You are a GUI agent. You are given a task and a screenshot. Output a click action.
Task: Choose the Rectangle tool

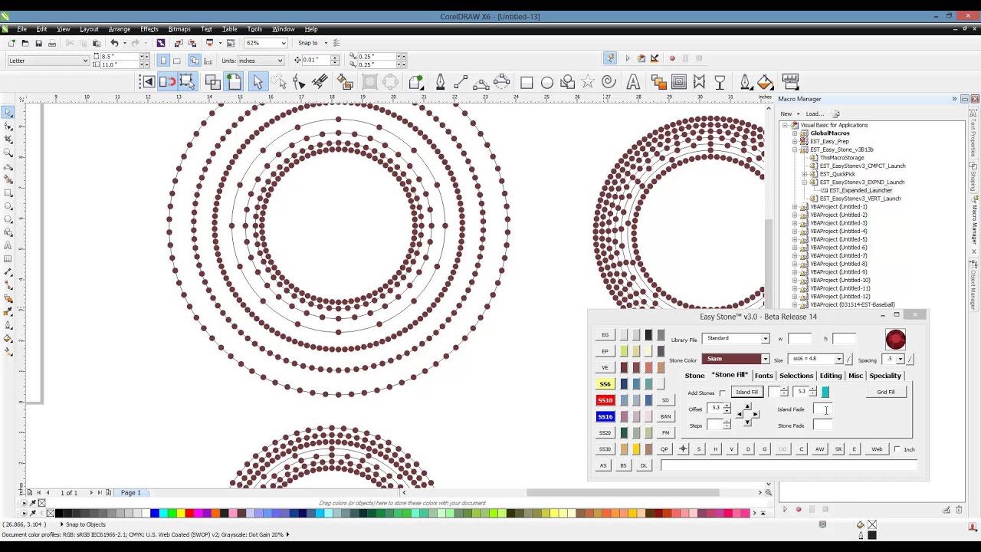click(527, 82)
